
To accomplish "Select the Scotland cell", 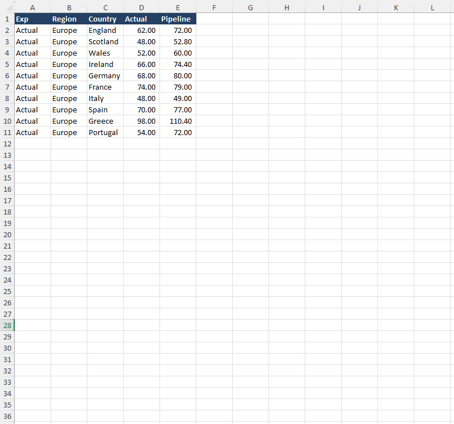I will tap(106, 41).
